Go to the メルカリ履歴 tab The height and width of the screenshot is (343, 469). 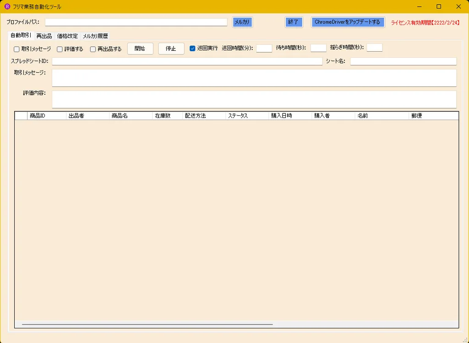click(95, 36)
